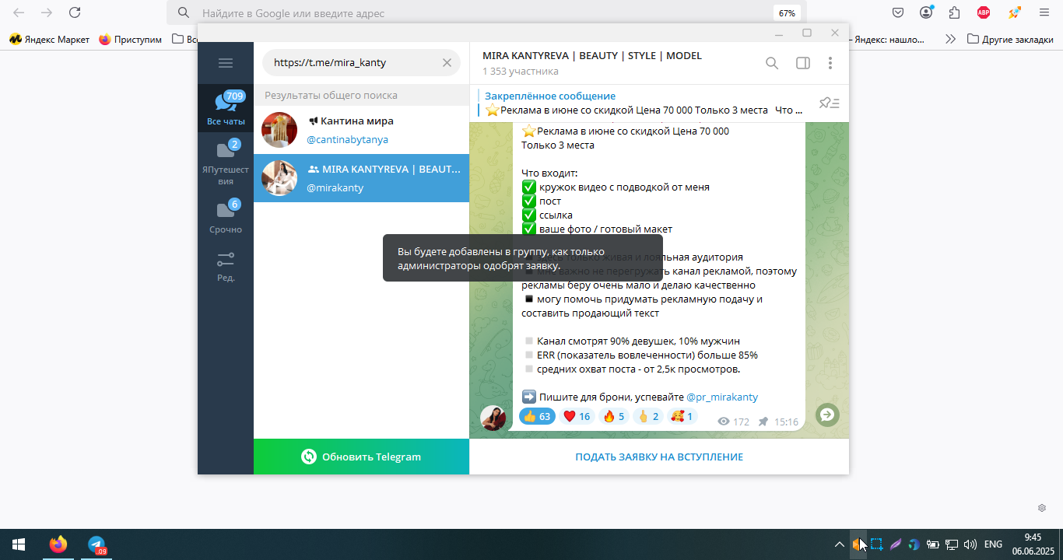
Task: Open the Windows Start menu
Action: tap(19, 544)
